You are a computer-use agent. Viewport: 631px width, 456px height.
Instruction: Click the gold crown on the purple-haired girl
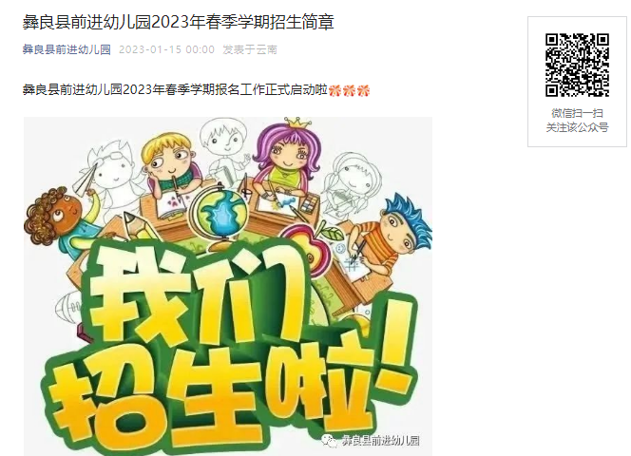point(297,122)
